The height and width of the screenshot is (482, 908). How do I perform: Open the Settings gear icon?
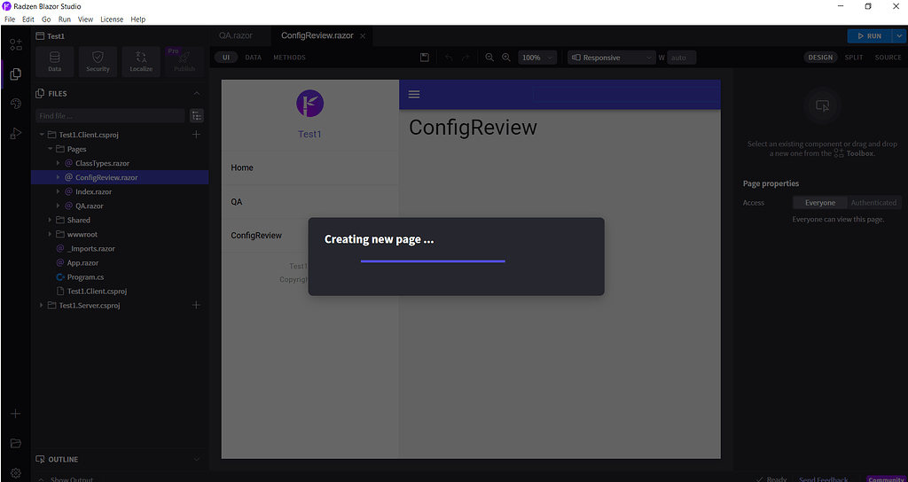tap(16, 473)
